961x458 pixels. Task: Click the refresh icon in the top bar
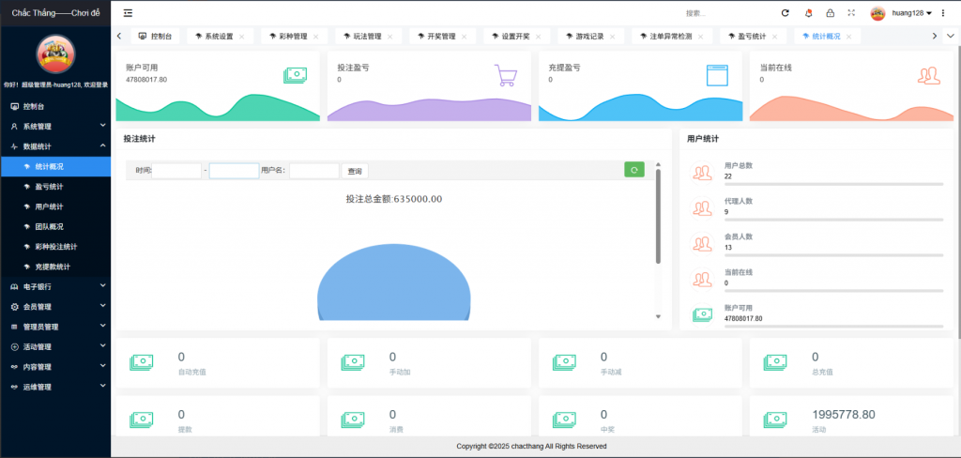tap(786, 13)
